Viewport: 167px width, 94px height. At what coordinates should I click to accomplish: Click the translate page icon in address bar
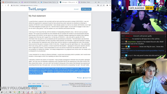coord(98,5)
